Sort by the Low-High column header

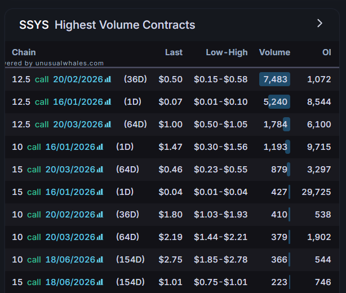click(x=227, y=52)
